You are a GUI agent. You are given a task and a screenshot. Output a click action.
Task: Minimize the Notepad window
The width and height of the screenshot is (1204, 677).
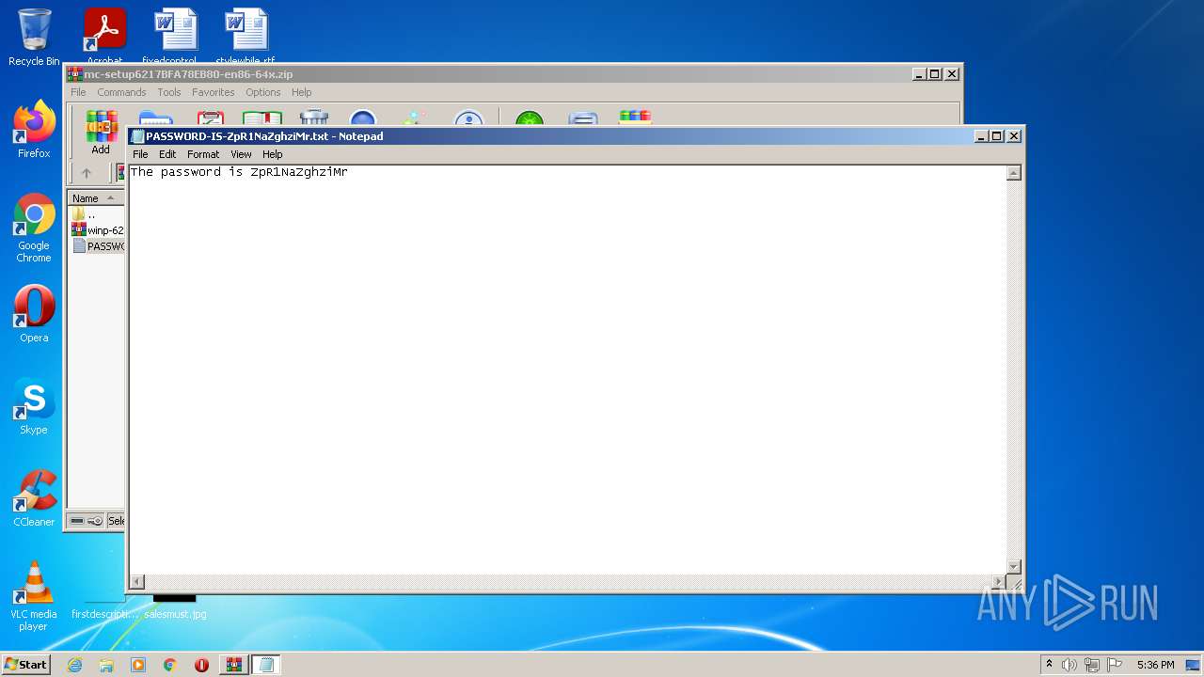click(x=982, y=136)
